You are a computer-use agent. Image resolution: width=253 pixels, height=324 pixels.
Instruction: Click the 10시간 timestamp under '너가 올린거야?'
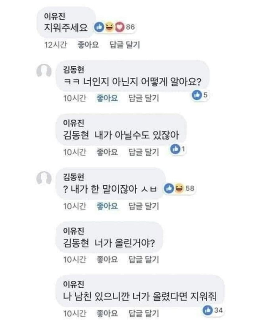(x=74, y=259)
